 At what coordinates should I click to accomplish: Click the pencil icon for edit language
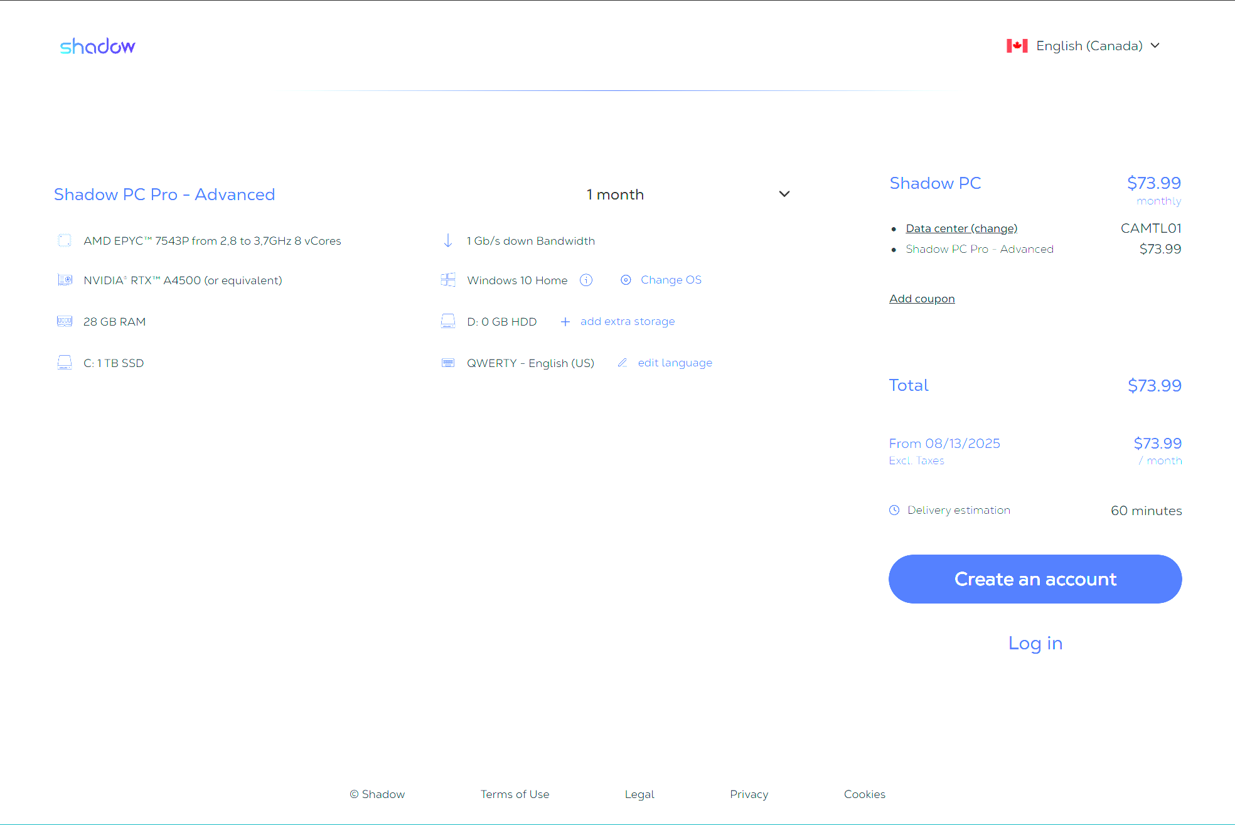pyautogui.click(x=623, y=363)
